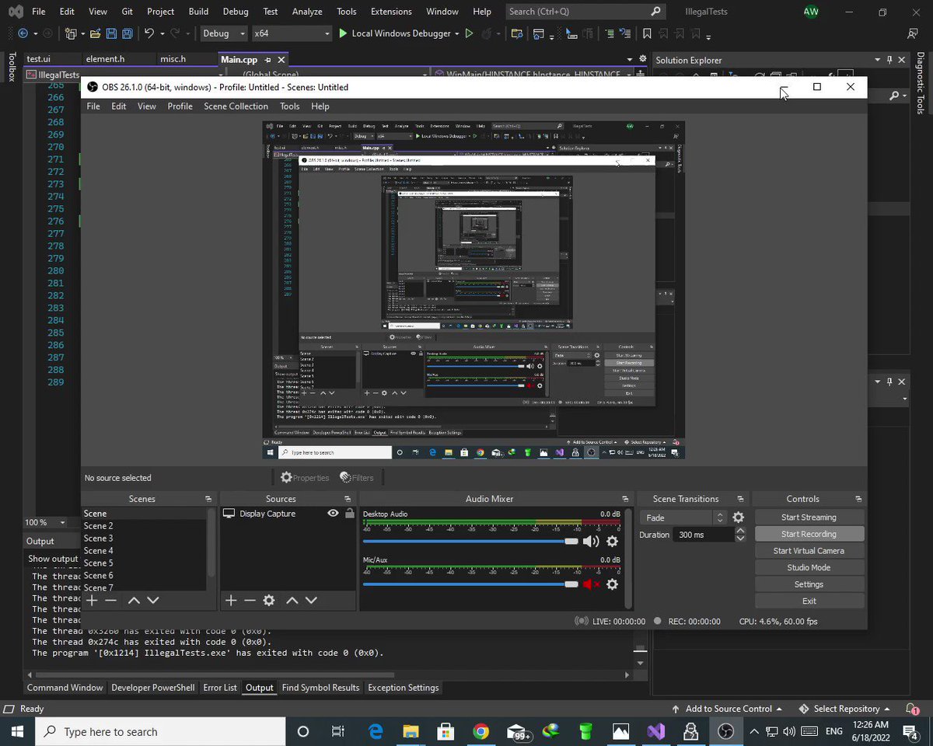Click Visual Studio Save icon
Screen dimensions: 933x746
(x=111, y=33)
